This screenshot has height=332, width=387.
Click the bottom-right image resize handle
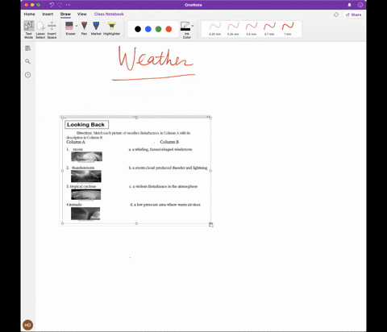coord(211,224)
